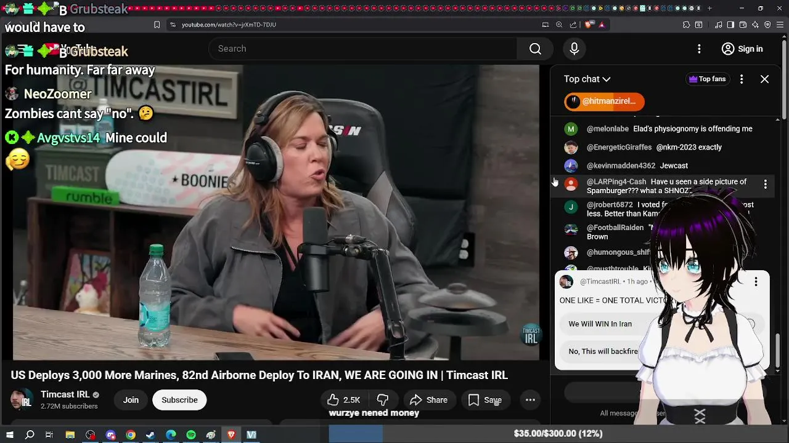This screenshot has width=789, height=443.
Task: Like the video with thumbs up
Action: [344, 400]
